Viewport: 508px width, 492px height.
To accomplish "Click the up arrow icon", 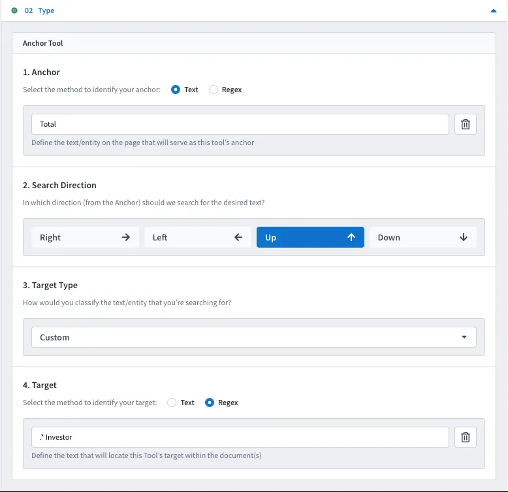I will [351, 237].
